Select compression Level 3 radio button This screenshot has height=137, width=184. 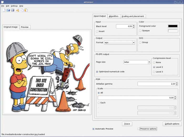point(154,72)
